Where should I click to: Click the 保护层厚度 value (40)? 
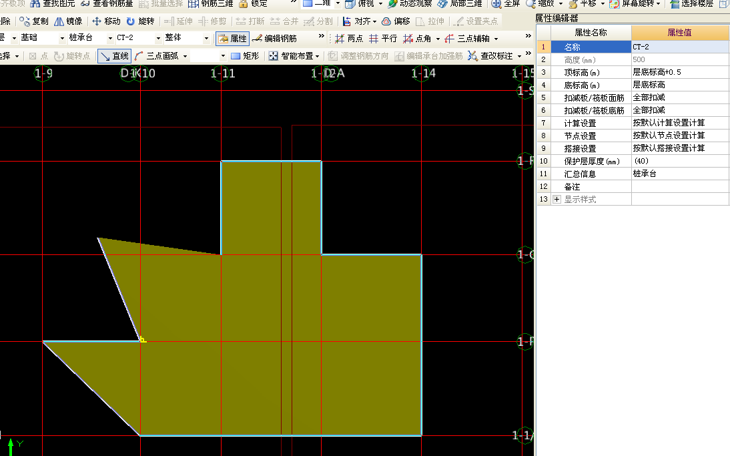(680, 161)
